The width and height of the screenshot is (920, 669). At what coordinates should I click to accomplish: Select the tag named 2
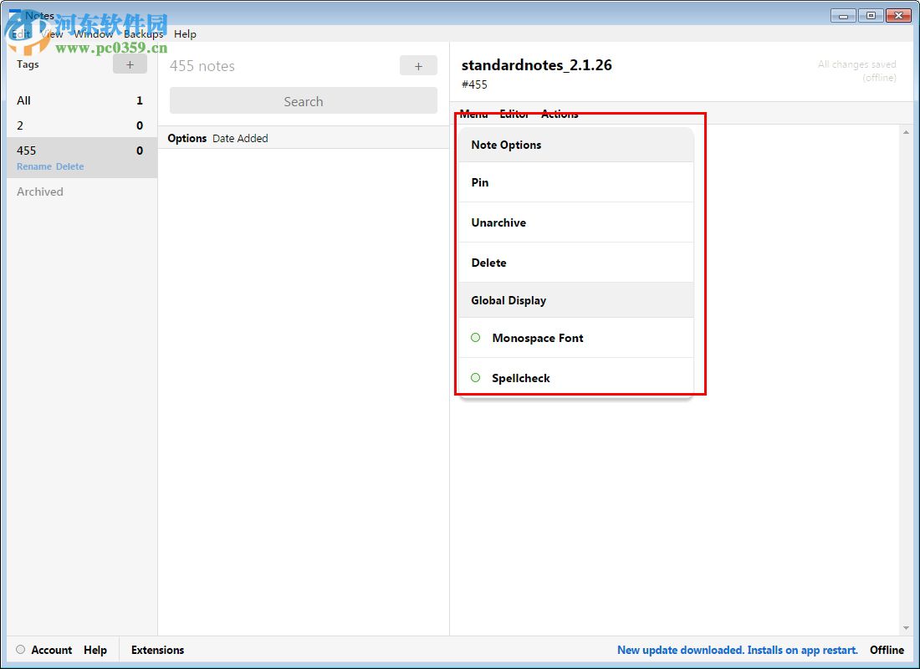(82, 125)
